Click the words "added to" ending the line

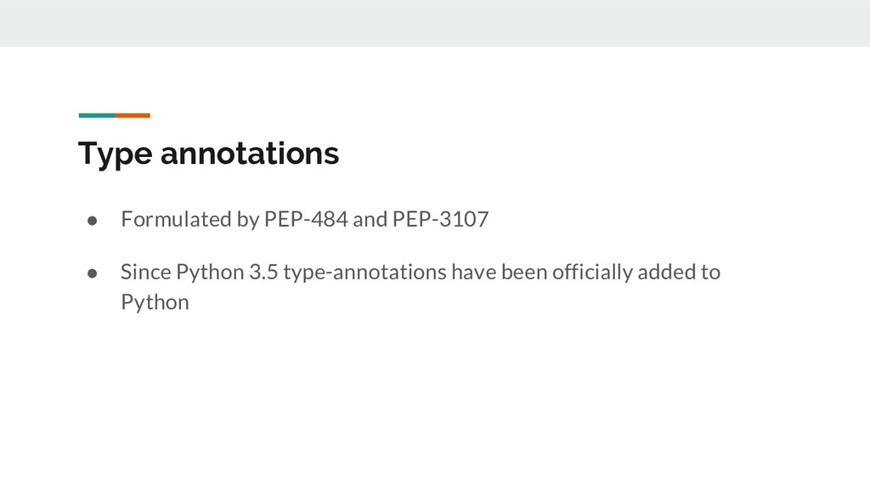coord(682,273)
